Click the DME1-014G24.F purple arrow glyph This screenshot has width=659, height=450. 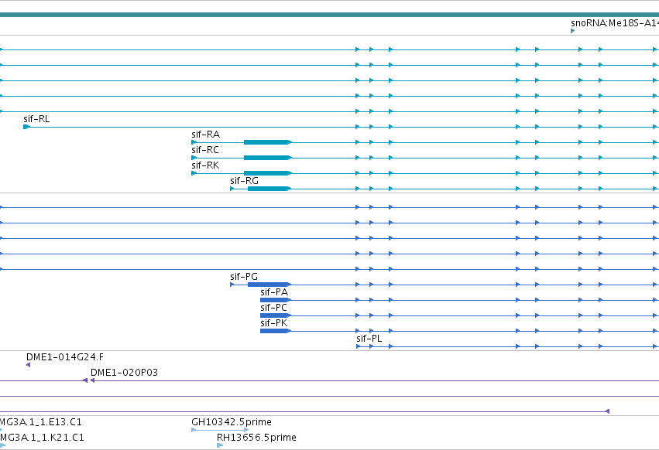point(28,365)
